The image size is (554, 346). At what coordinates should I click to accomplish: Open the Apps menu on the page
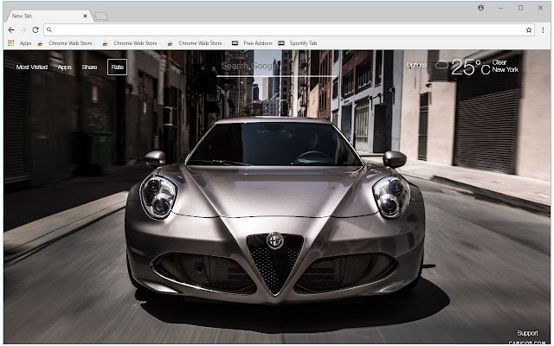click(65, 67)
